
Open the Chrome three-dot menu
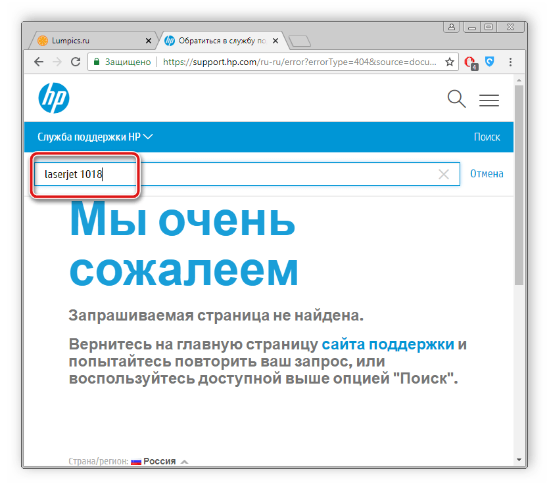click(x=510, y=62)
